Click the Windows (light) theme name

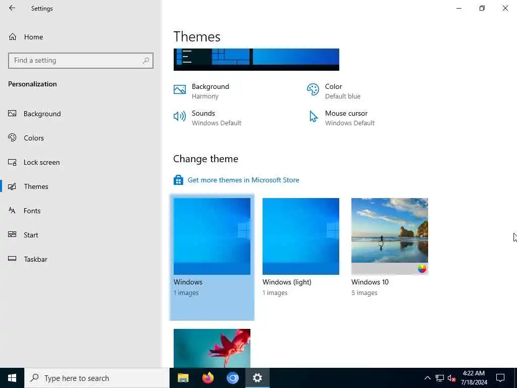point(287,282)
